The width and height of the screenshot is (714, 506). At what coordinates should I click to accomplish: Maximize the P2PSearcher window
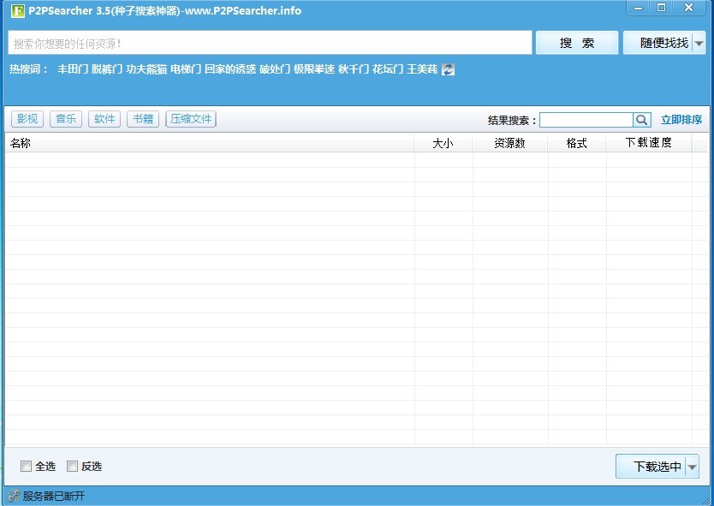[661, 8]
